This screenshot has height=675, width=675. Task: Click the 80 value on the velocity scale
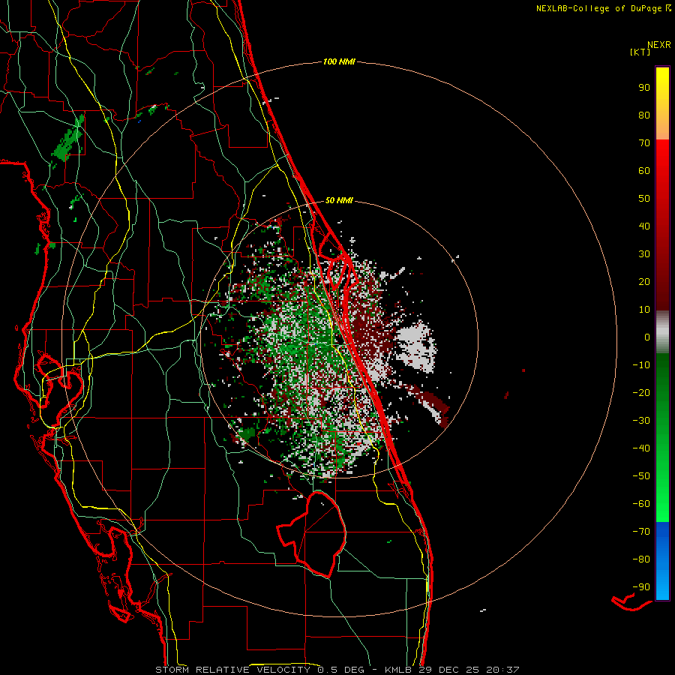pyautogui.click(x=644, y=115)
